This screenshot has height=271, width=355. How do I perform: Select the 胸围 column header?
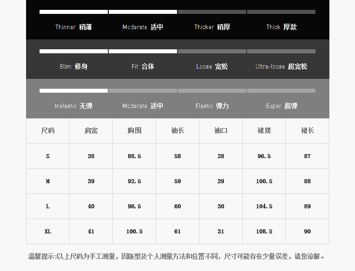[x=134, y=131]
